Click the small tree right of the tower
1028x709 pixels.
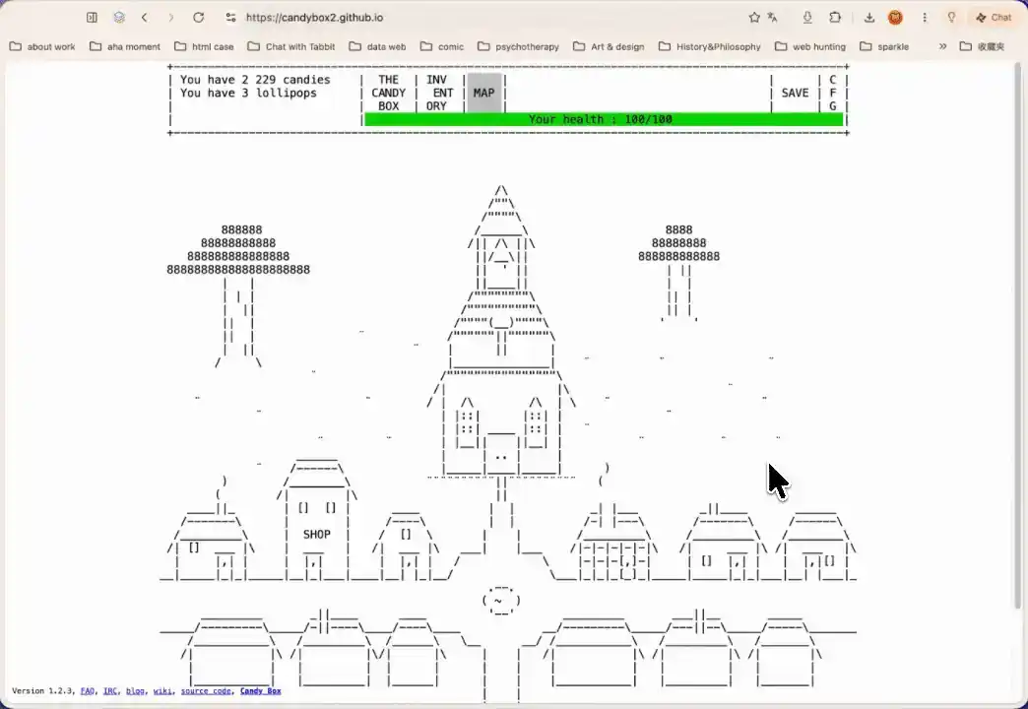point(678,272)
